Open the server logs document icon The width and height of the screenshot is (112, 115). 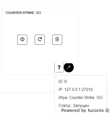[x=57, y=40]
